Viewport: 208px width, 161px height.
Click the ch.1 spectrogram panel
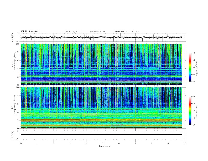(x=101, y=64)
